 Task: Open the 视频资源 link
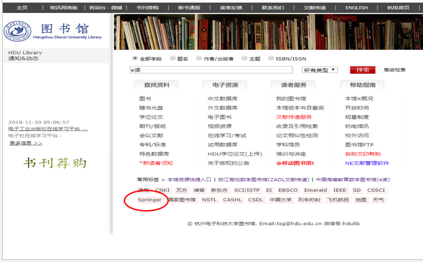219,126
